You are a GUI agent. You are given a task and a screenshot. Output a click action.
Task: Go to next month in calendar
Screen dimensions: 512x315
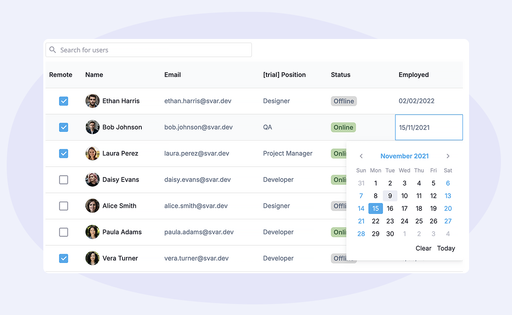tap(448, 156)
